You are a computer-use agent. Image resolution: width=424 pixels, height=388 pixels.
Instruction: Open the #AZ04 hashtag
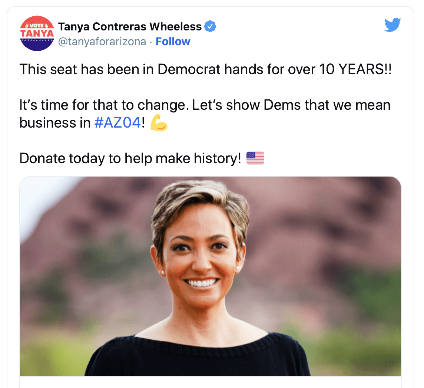(x=117, y=122)
